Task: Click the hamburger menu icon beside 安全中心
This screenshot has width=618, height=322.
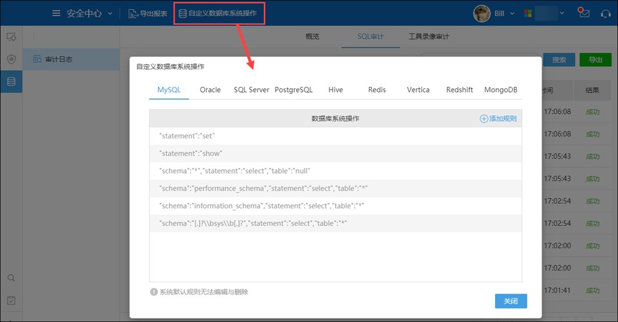Action: [56, 13]
